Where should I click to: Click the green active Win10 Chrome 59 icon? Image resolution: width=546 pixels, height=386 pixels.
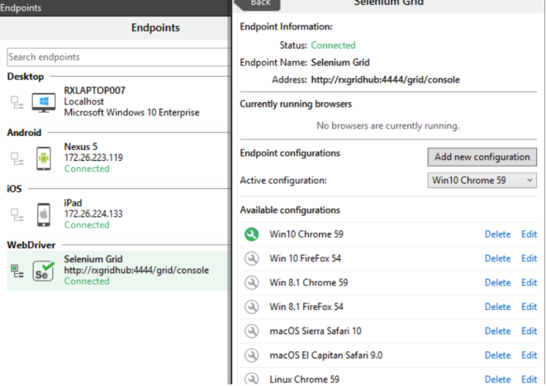click(251, 234)
